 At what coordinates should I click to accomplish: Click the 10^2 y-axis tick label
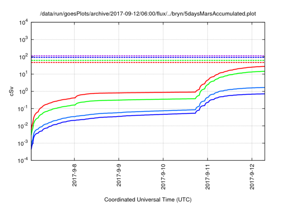(23, 56)
